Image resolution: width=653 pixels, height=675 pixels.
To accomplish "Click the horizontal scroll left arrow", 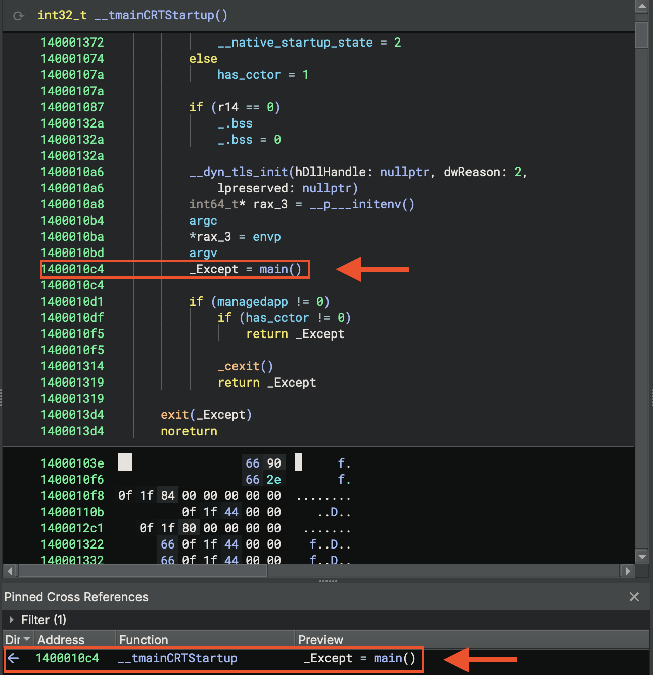I will (x=10, y=571).
